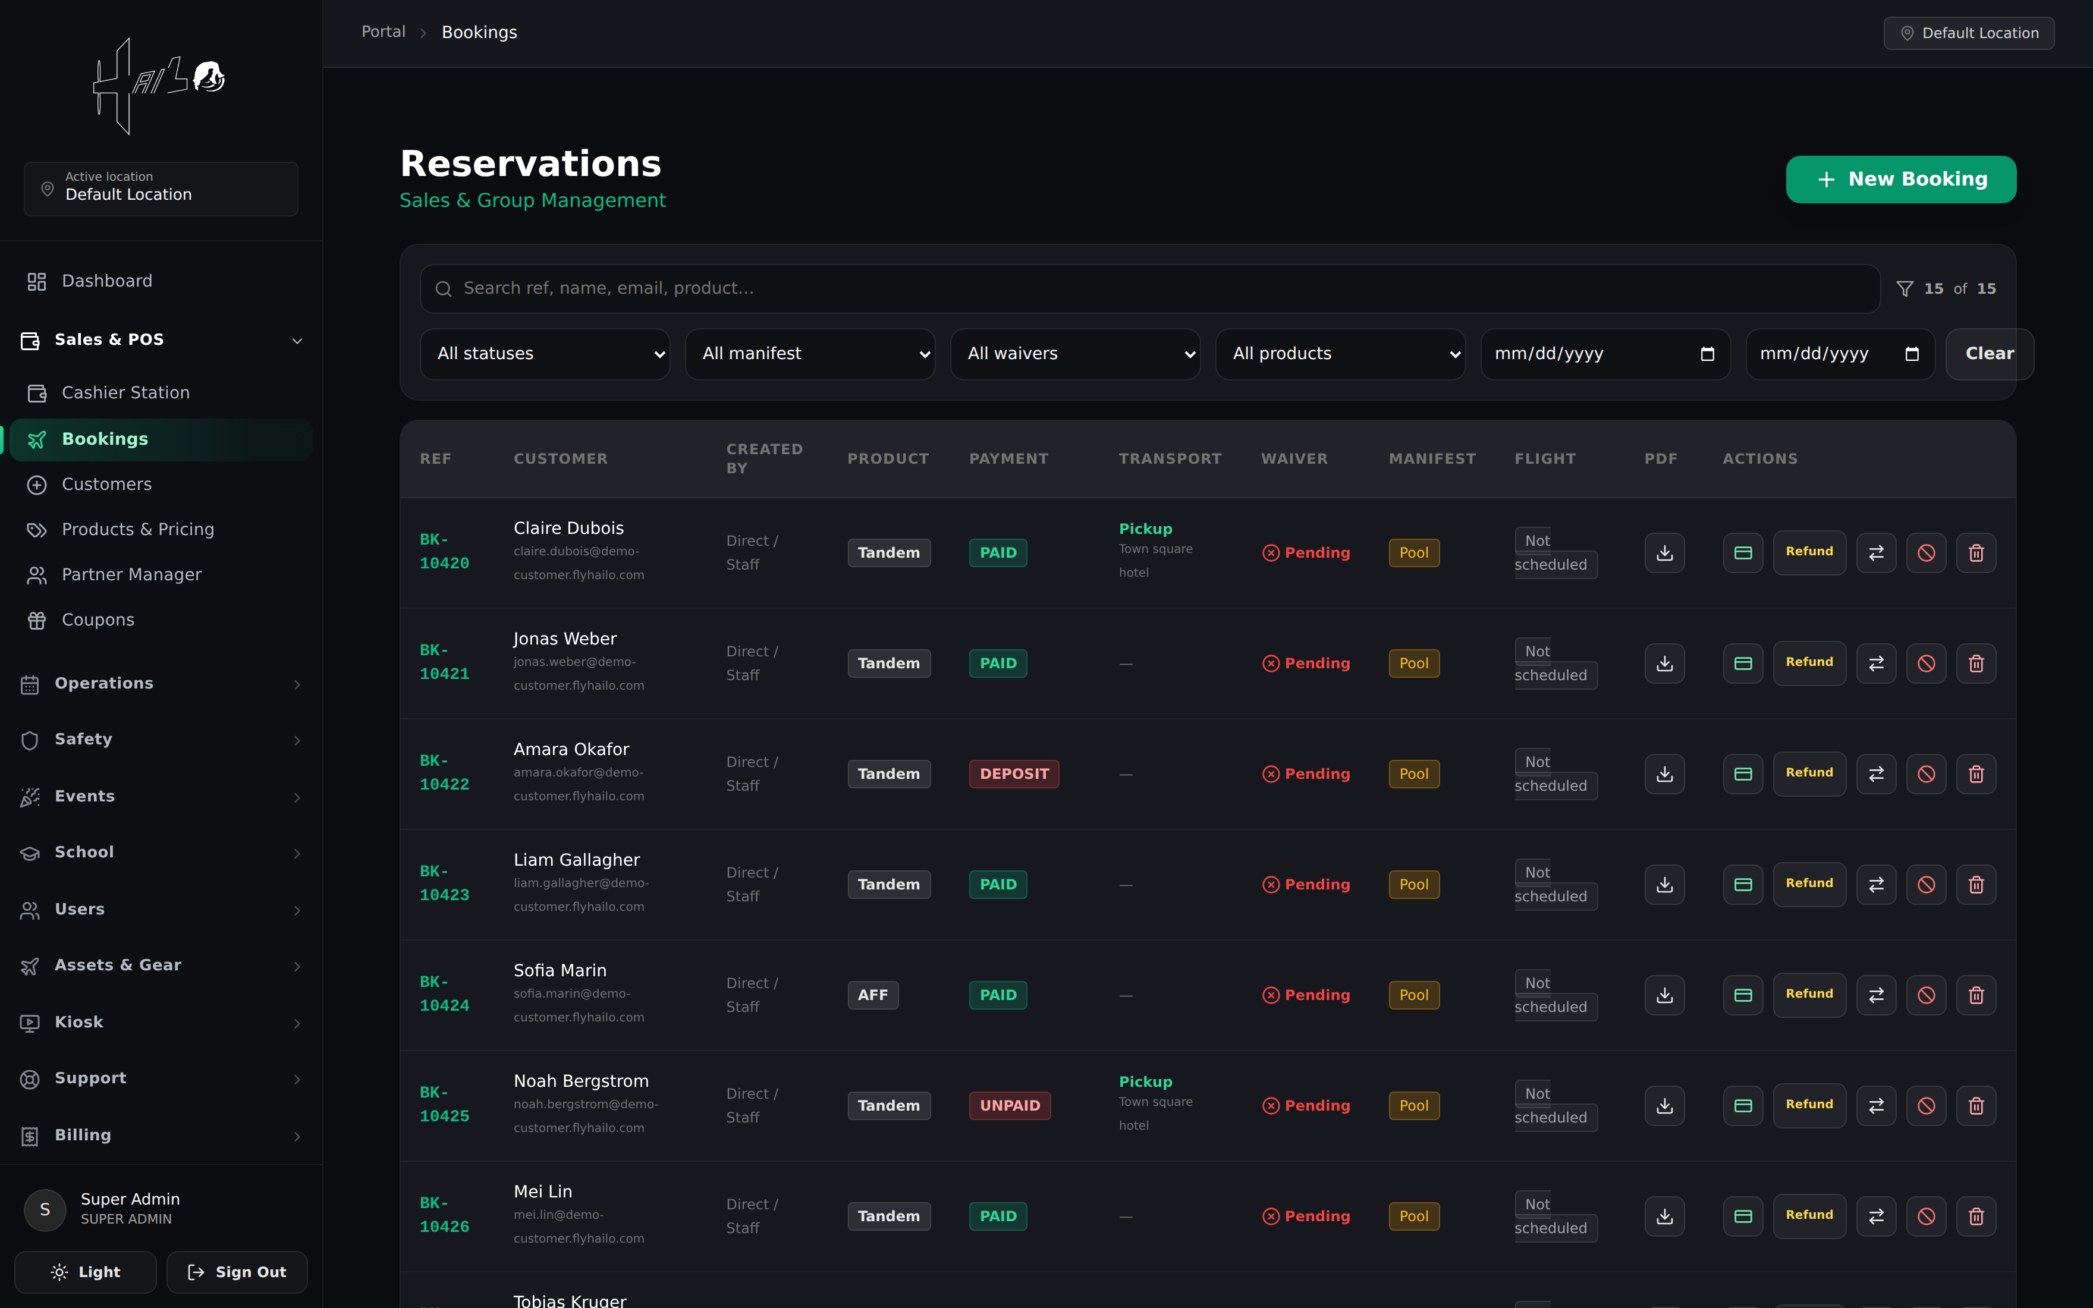2093x1308 pixels.
Task: Cancel Sofia Marin booking with ban icon
Action: pyautogui.click(x=1926, y=995)
